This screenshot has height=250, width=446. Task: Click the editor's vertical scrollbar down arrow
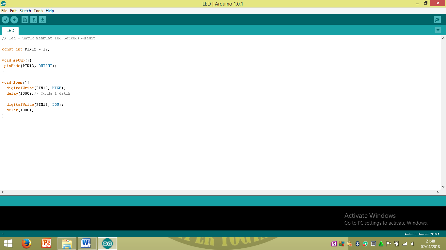(443, 187)
